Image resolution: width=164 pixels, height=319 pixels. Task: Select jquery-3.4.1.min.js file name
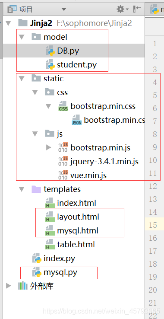pyautogui.click(x=104, y=162)
